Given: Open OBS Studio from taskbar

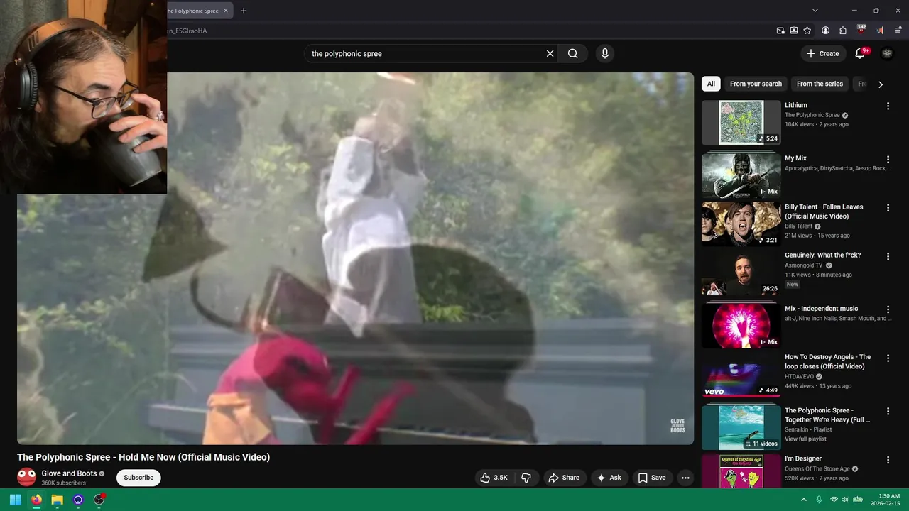Looking at the screenshot, I should point(99,500).
